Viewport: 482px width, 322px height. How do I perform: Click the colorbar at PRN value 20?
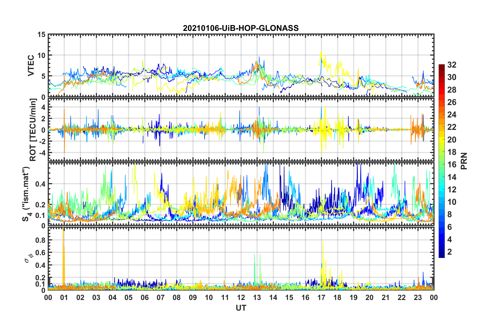[441, 140]
